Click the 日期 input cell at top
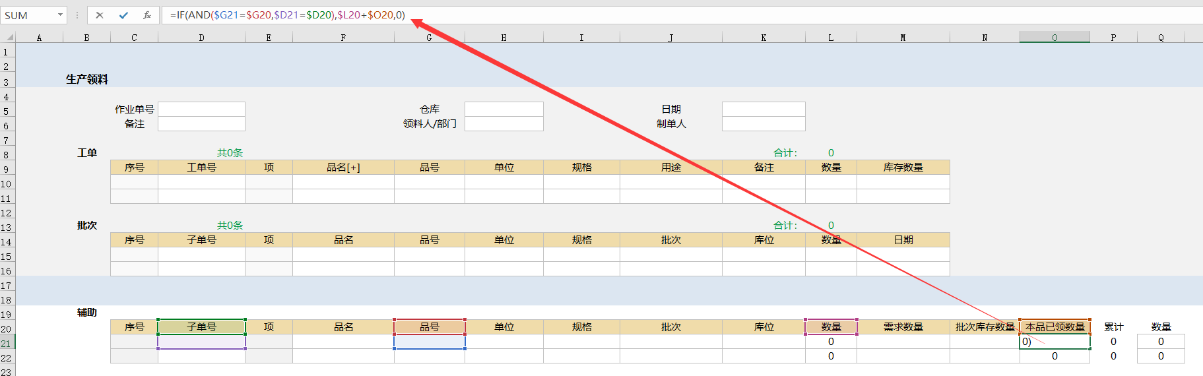 pyautogui.click(x=764, y=109)
